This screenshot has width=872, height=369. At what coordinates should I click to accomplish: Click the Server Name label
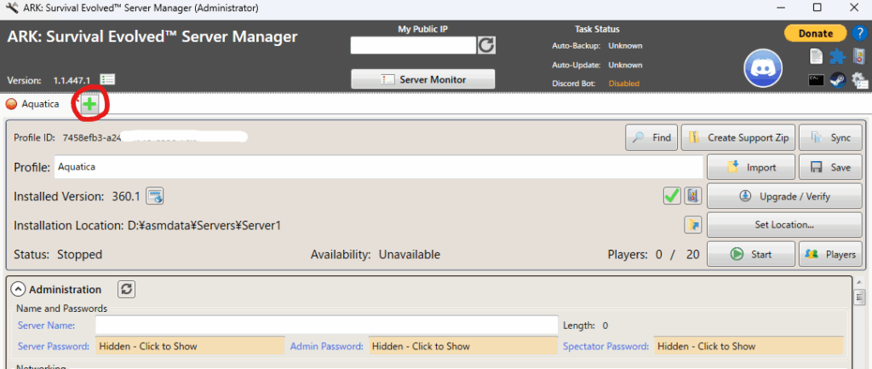(46, 326)
